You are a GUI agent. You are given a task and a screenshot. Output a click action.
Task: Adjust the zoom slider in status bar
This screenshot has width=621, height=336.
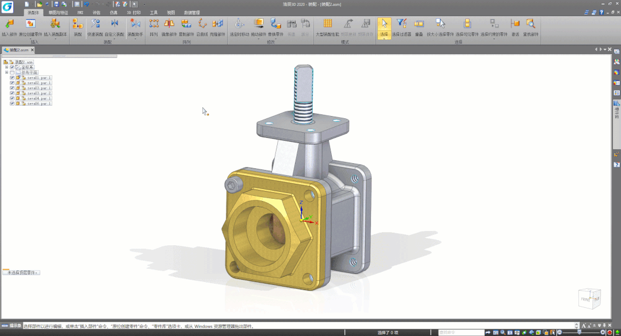point(580,333)
